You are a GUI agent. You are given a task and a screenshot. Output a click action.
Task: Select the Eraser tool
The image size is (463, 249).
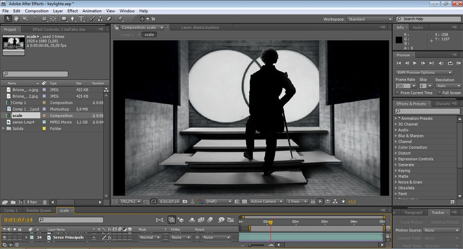click(108, 19)
